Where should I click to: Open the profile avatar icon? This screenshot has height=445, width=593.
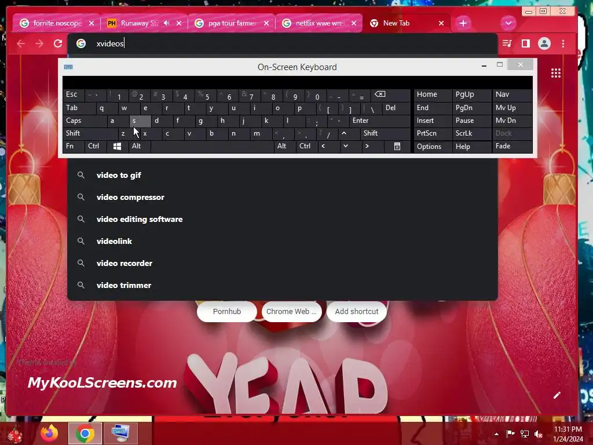544,43
